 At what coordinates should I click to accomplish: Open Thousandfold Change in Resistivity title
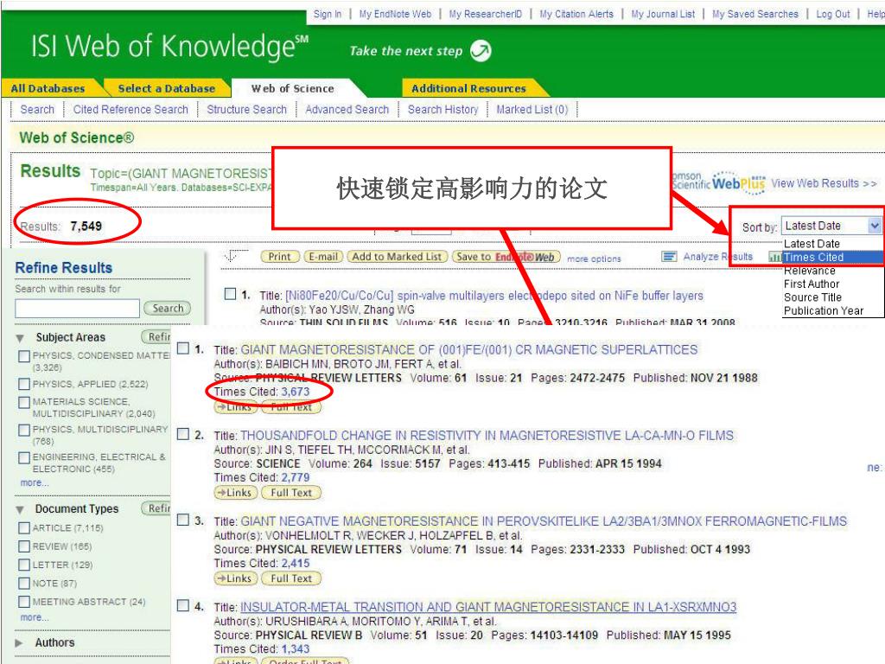coord(487,436)
